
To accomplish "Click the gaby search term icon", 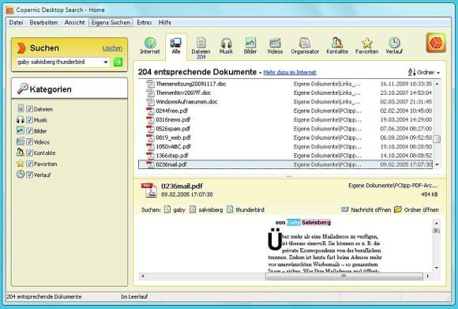I will [167, 209].
